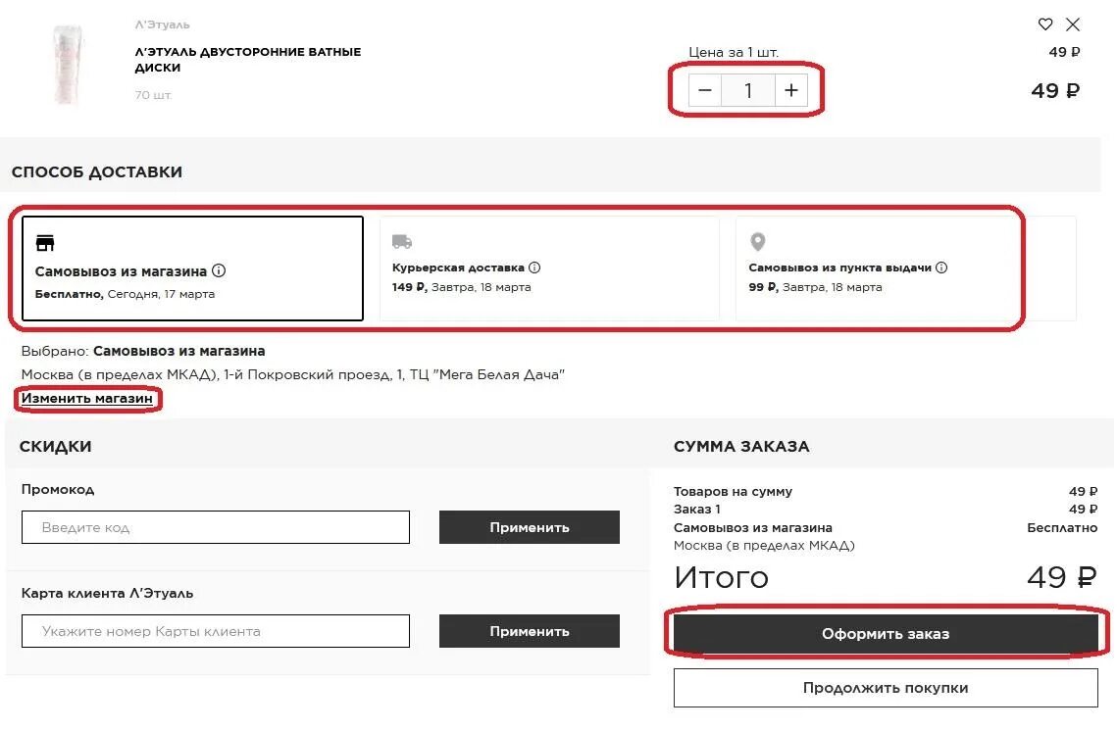Click СУММА ЗАКАЗА section heading

741,446
